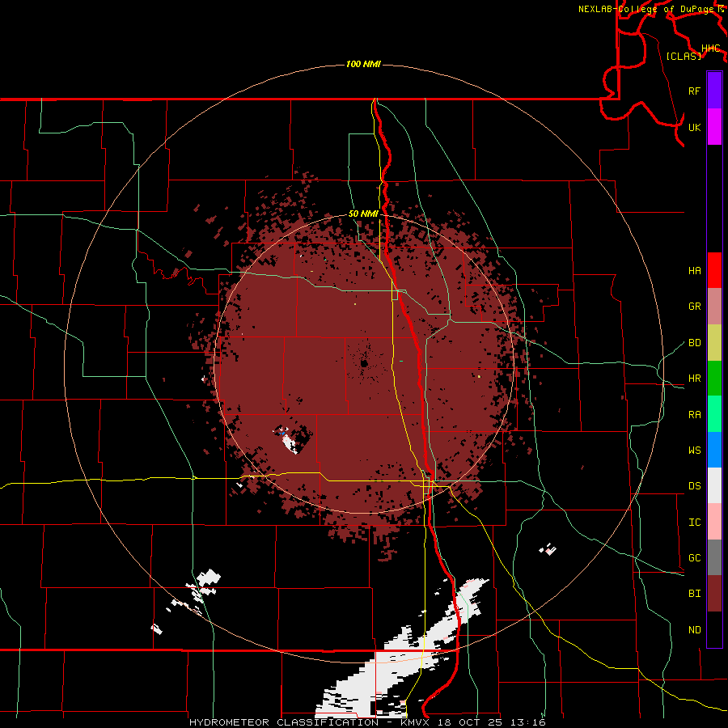The height and width of the screenshot is (728, 728).
Task: Click the GR salmon legend swatch
Action: pos(714,307)
